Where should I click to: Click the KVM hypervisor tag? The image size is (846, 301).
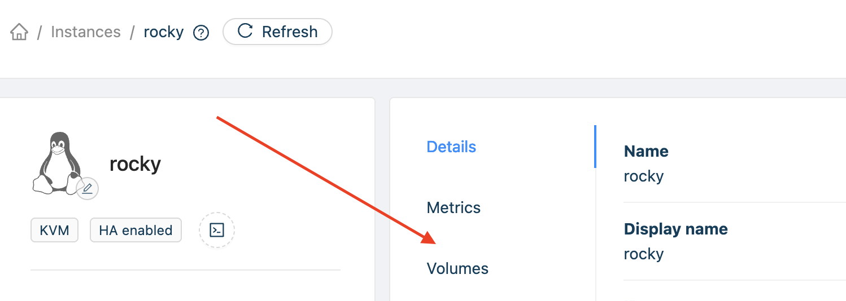54,230
